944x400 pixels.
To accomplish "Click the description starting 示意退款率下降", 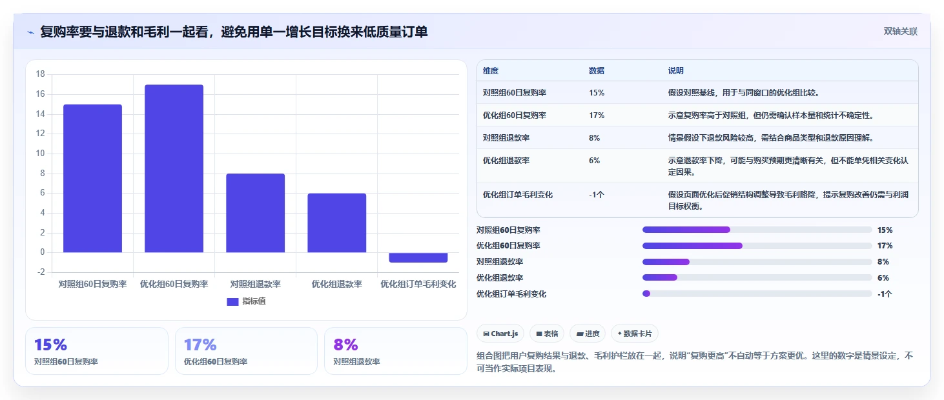I will tap(788, 166).
